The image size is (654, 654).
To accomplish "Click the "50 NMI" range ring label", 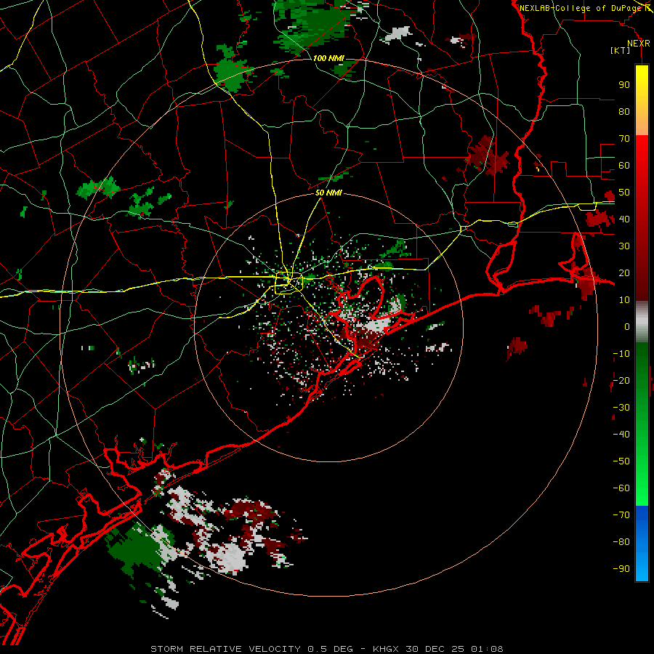I will coord(328,193).
